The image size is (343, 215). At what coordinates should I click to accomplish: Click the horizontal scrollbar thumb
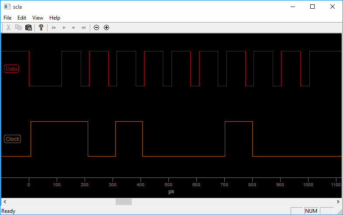point(123,202)
